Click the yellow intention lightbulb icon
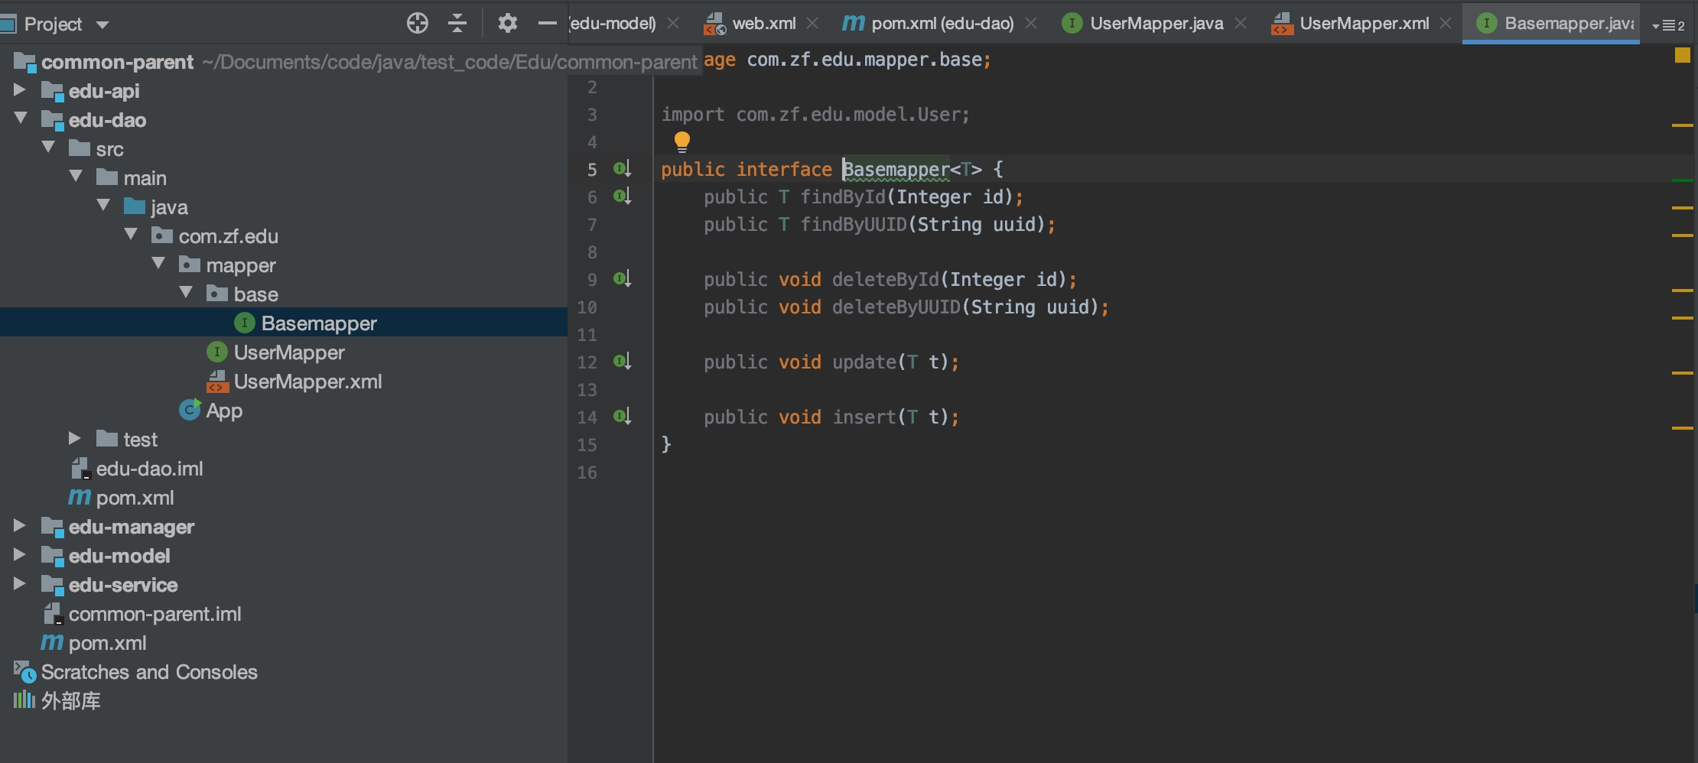This screenshot has width=1698, height=763. tap(682, 141)
